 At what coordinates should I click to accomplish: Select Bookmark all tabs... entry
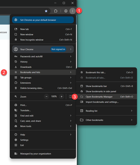[x=107, y=78]
